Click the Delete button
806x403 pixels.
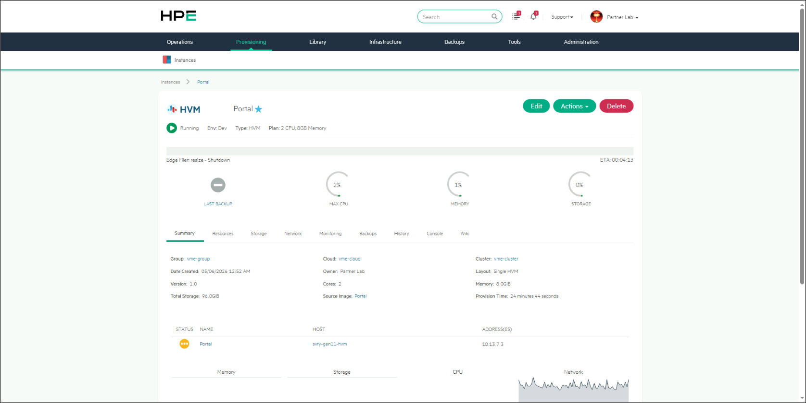click(x=617, y=106)
